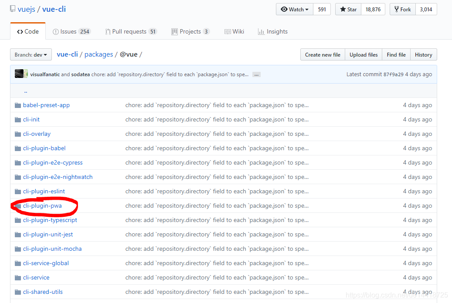Open the vue-cli repository title link
This screenshot has width=452, height=303.
pos(54,9)
